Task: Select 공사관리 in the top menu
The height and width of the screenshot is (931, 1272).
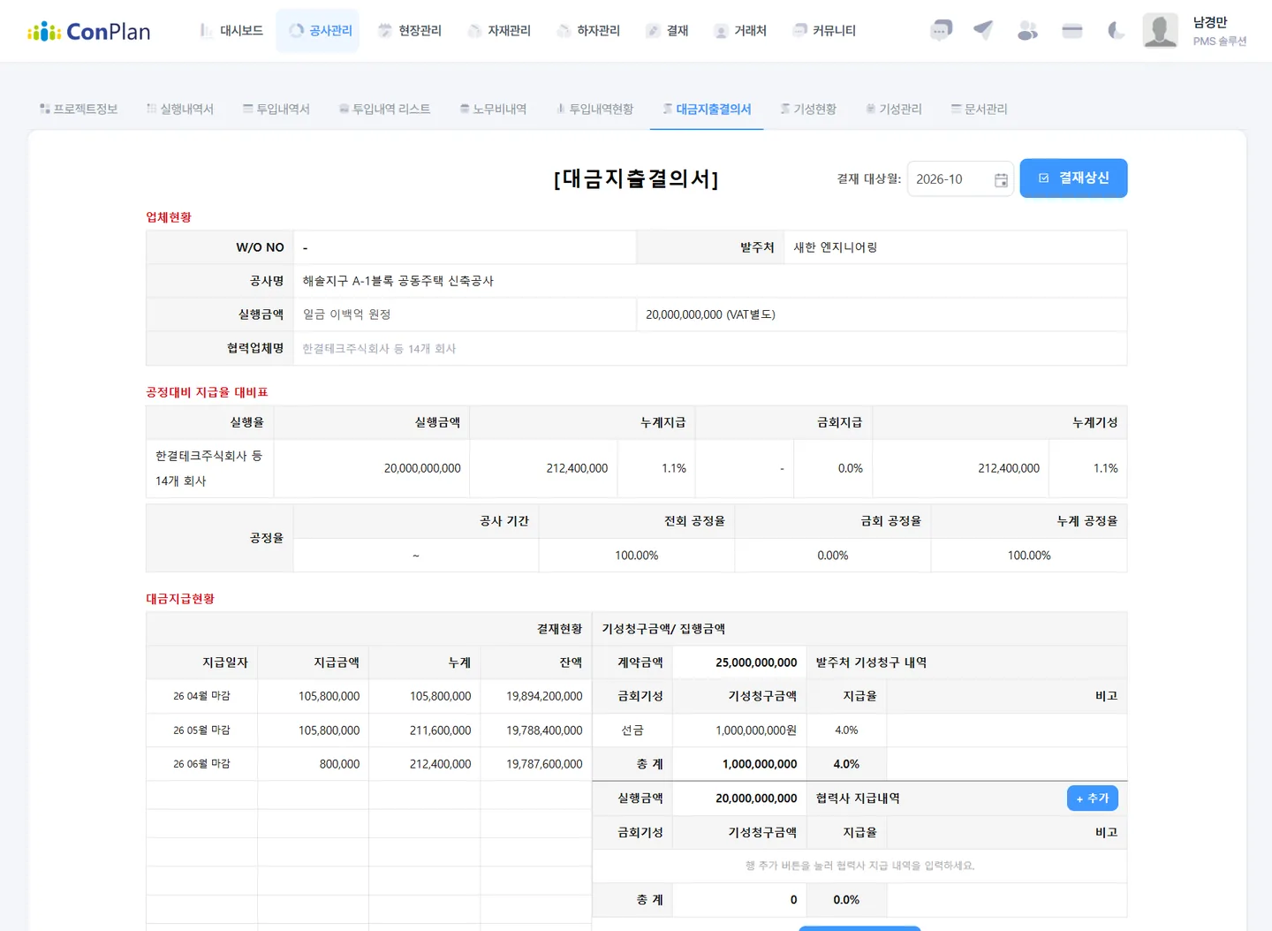Action: click(318, 31)
